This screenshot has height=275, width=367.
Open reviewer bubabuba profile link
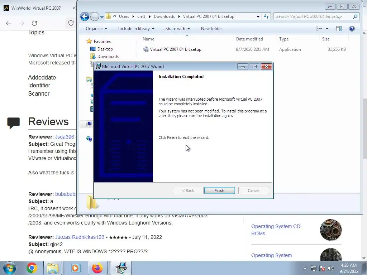tap(66, 194)
